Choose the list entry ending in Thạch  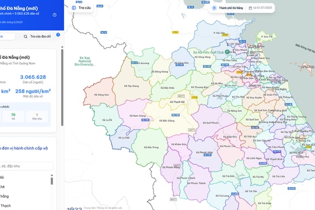click(x=5, y=205)
